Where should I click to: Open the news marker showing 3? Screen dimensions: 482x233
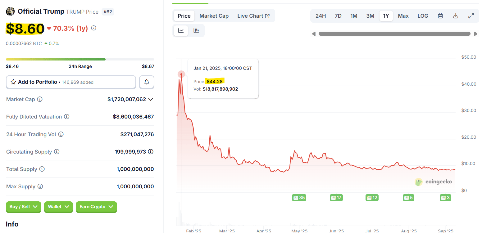click(x=445, y=198)
